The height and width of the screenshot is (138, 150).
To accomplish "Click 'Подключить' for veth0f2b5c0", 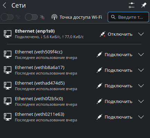I will [118, 102].
